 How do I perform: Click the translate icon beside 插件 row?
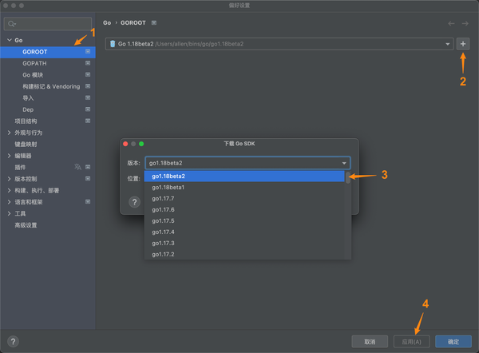pos(77,167)
